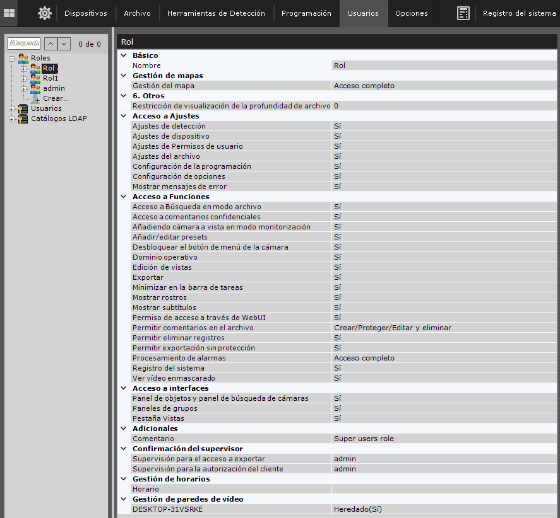Collapse the Roles tree node
This screenshot has width=560, height=518.
coord(12,58)
